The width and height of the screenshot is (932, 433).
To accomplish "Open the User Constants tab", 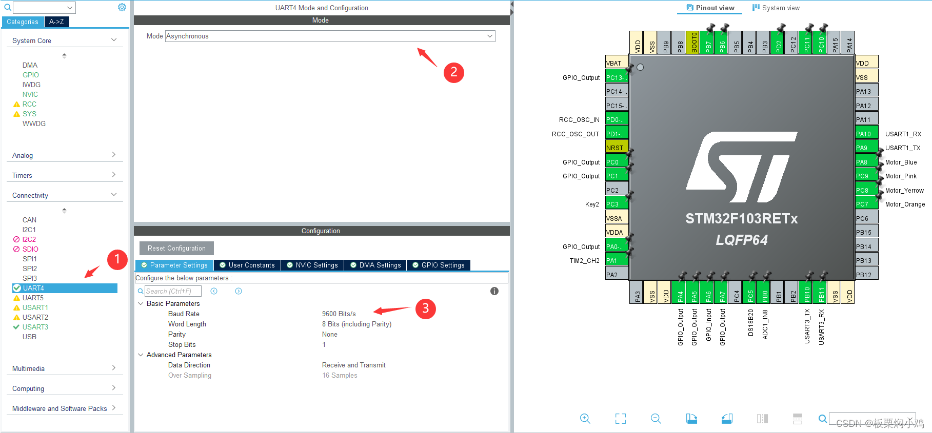I will (247, 265).
